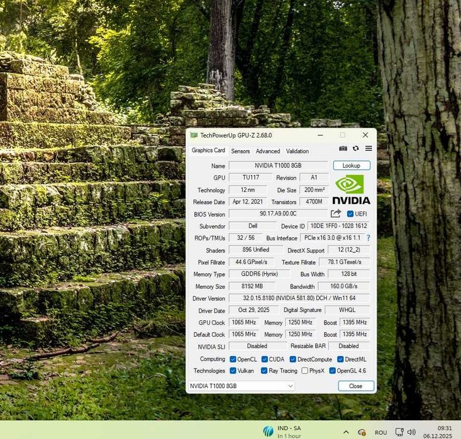Click the Texture Fillrate 78.1 GTexel/s
The image size is (461, 439).
[x=345, y=262]
